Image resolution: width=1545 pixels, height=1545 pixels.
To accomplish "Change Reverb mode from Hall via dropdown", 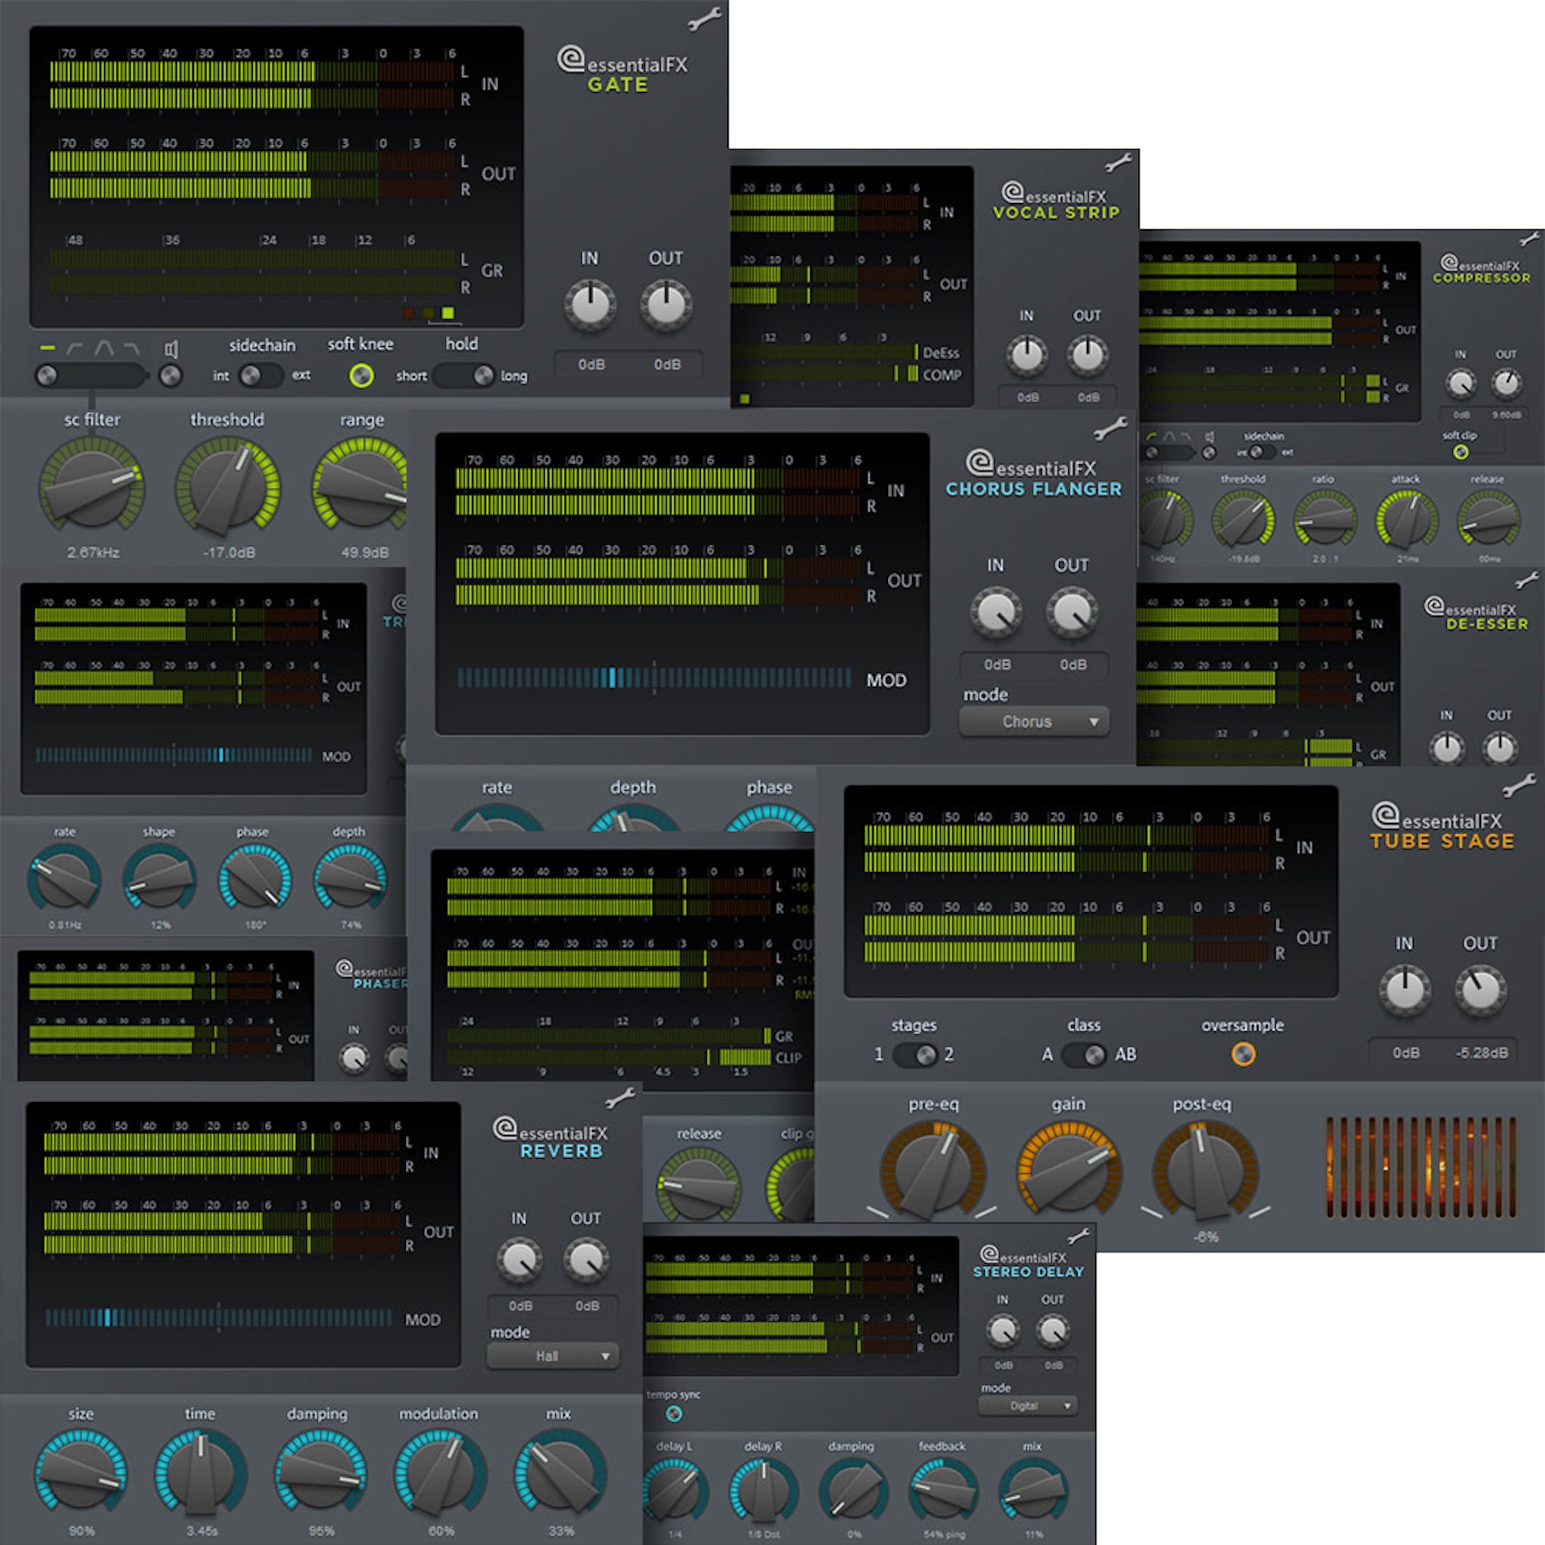I will [x=551, y=1356].
